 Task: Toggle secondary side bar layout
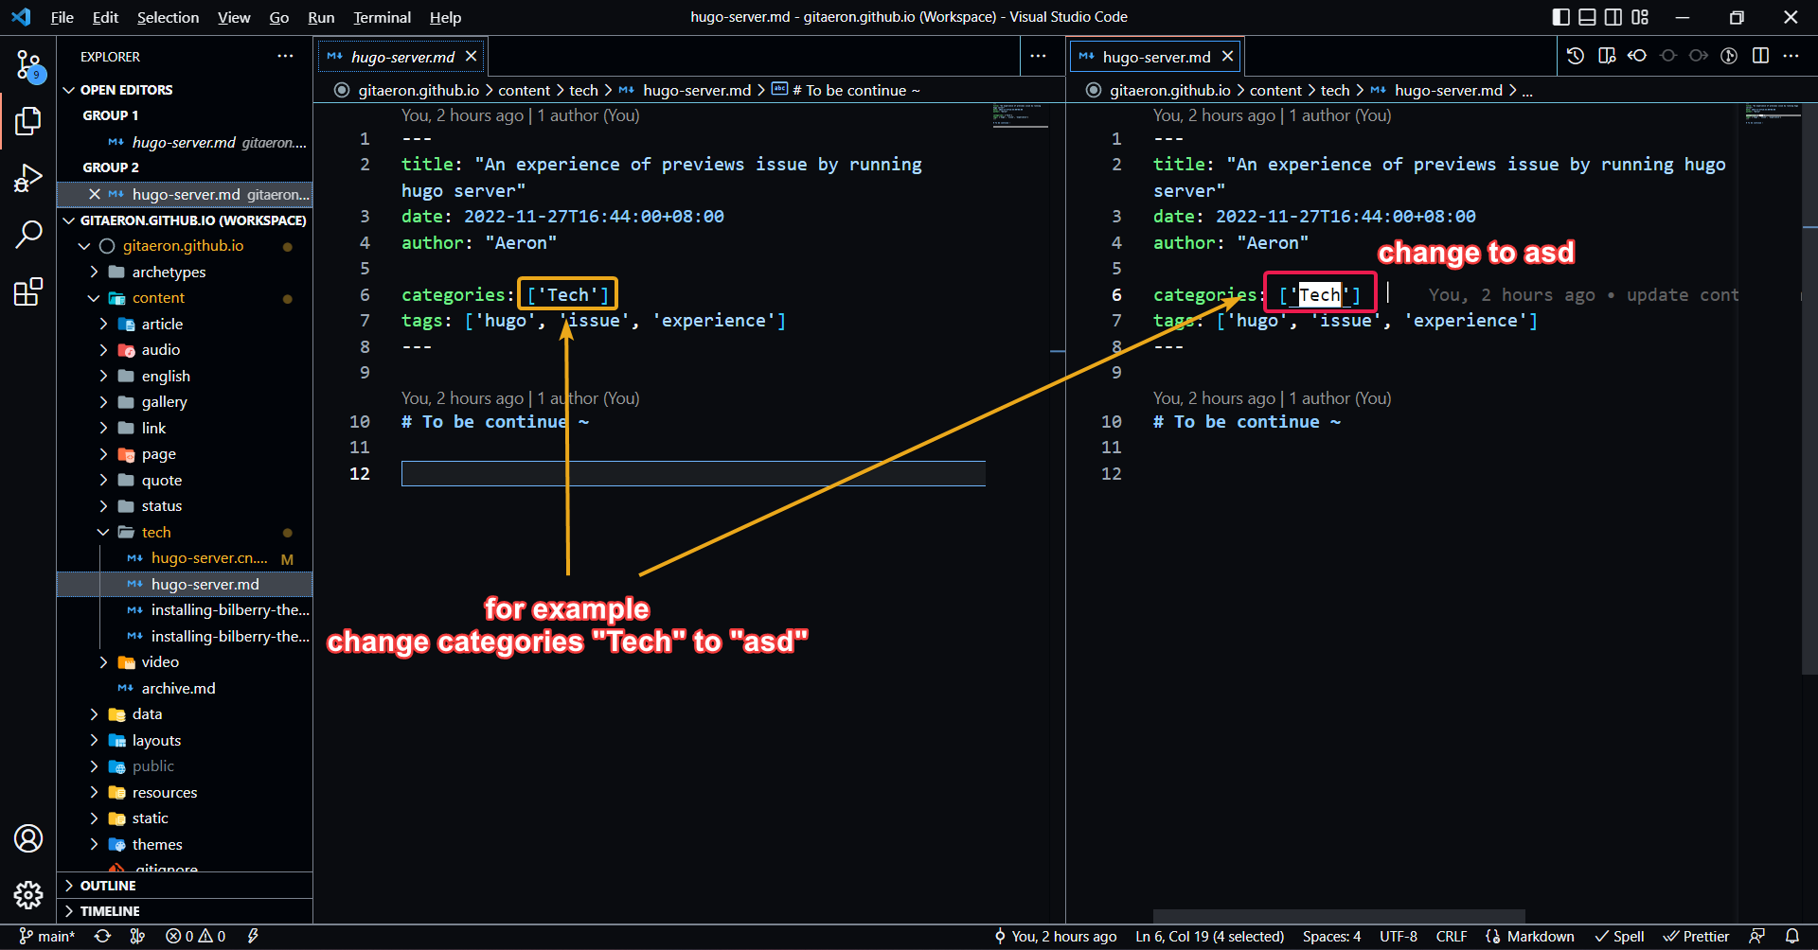(1613, 17)
